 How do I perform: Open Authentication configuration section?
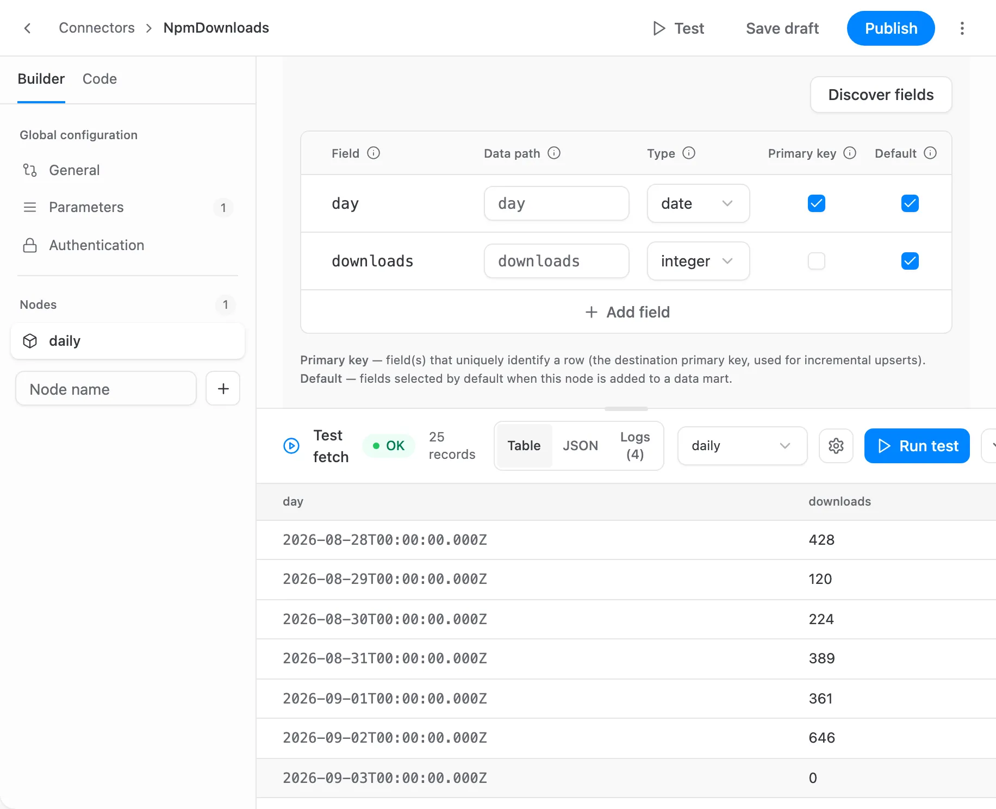click(x=128, y=245)
